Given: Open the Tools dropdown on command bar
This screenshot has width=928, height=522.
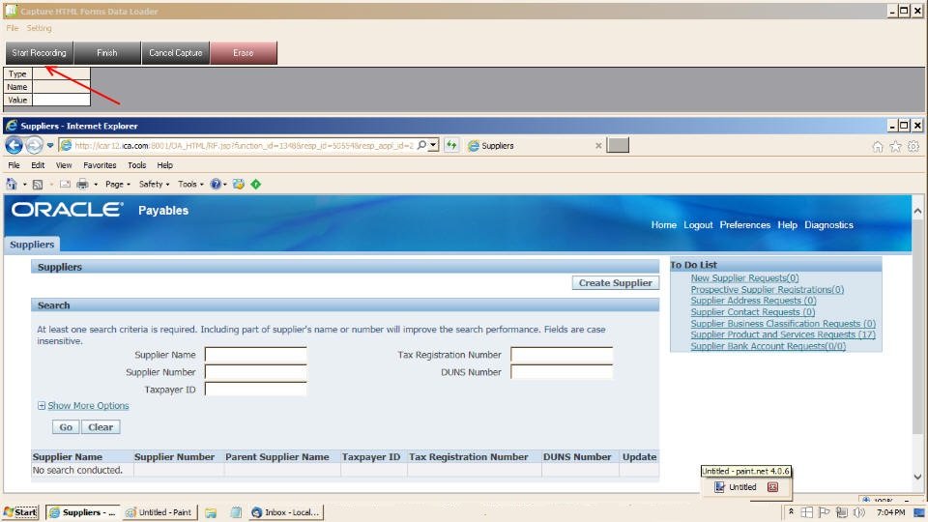Looking at the screenshot, I should (x=190, y=184).
